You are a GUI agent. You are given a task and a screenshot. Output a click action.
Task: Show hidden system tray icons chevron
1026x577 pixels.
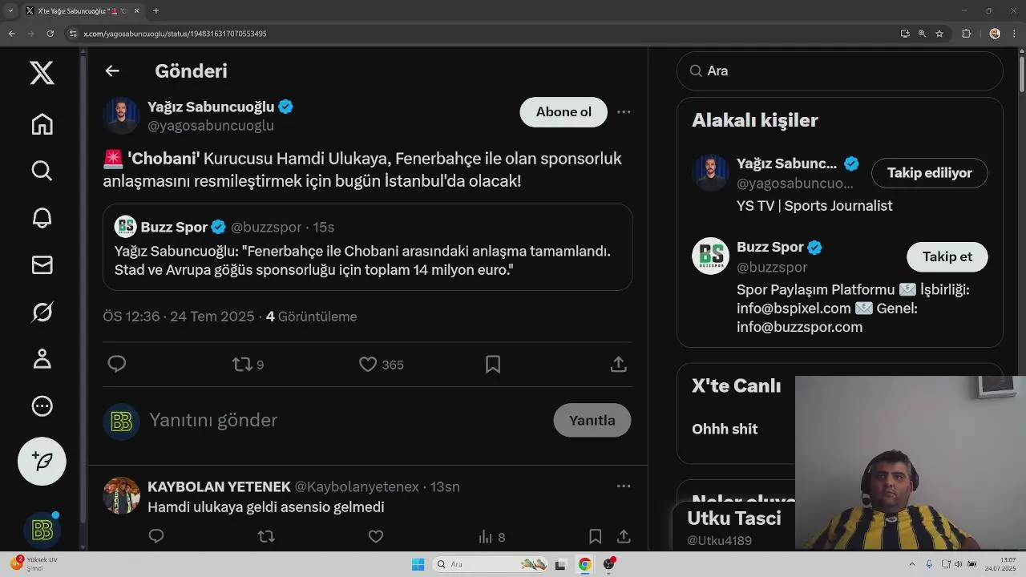(x=911, y=564)
